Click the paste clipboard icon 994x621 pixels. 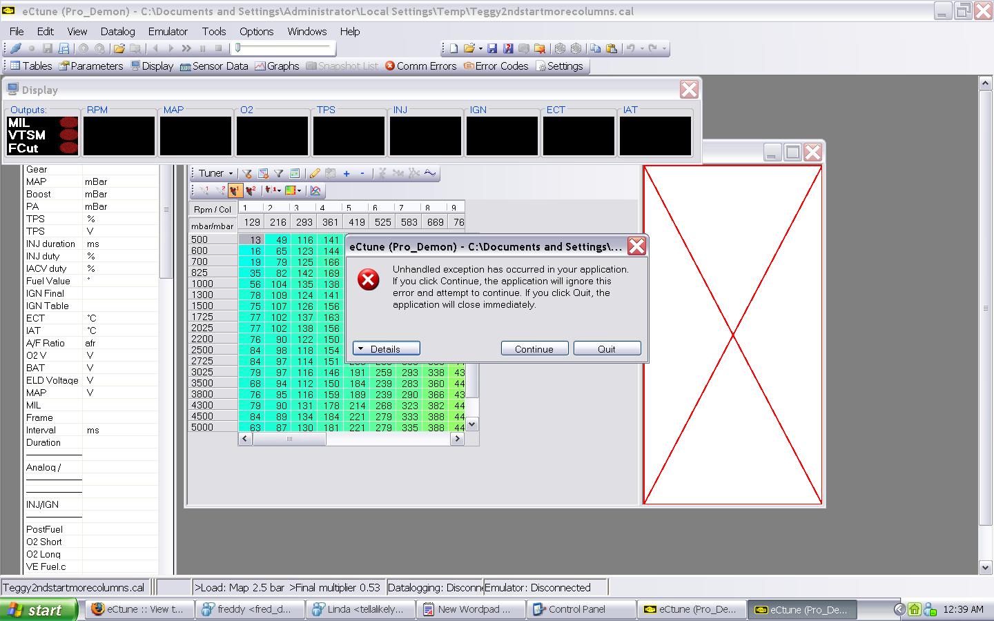pos(611,48)
